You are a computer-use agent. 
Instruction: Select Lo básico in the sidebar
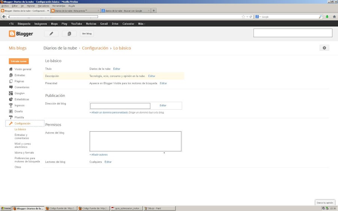pos(20,129)
